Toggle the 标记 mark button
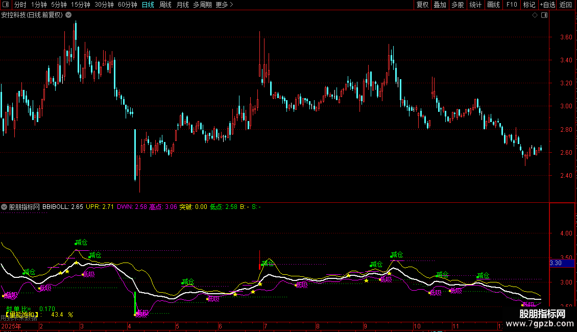The image size is (577, 332). point(529,5)
